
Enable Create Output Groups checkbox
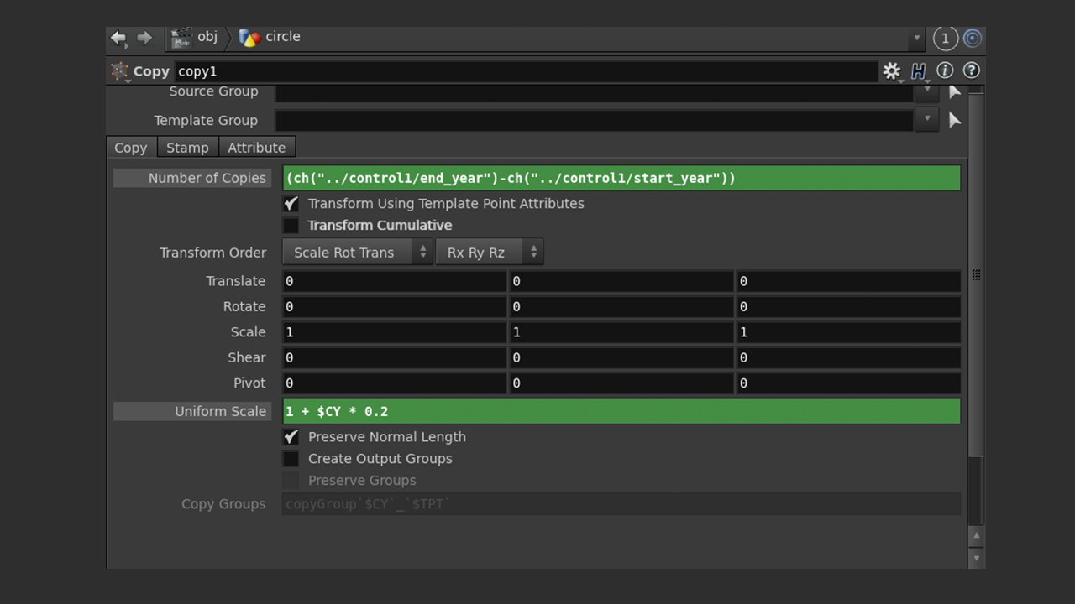coord(291,459)
